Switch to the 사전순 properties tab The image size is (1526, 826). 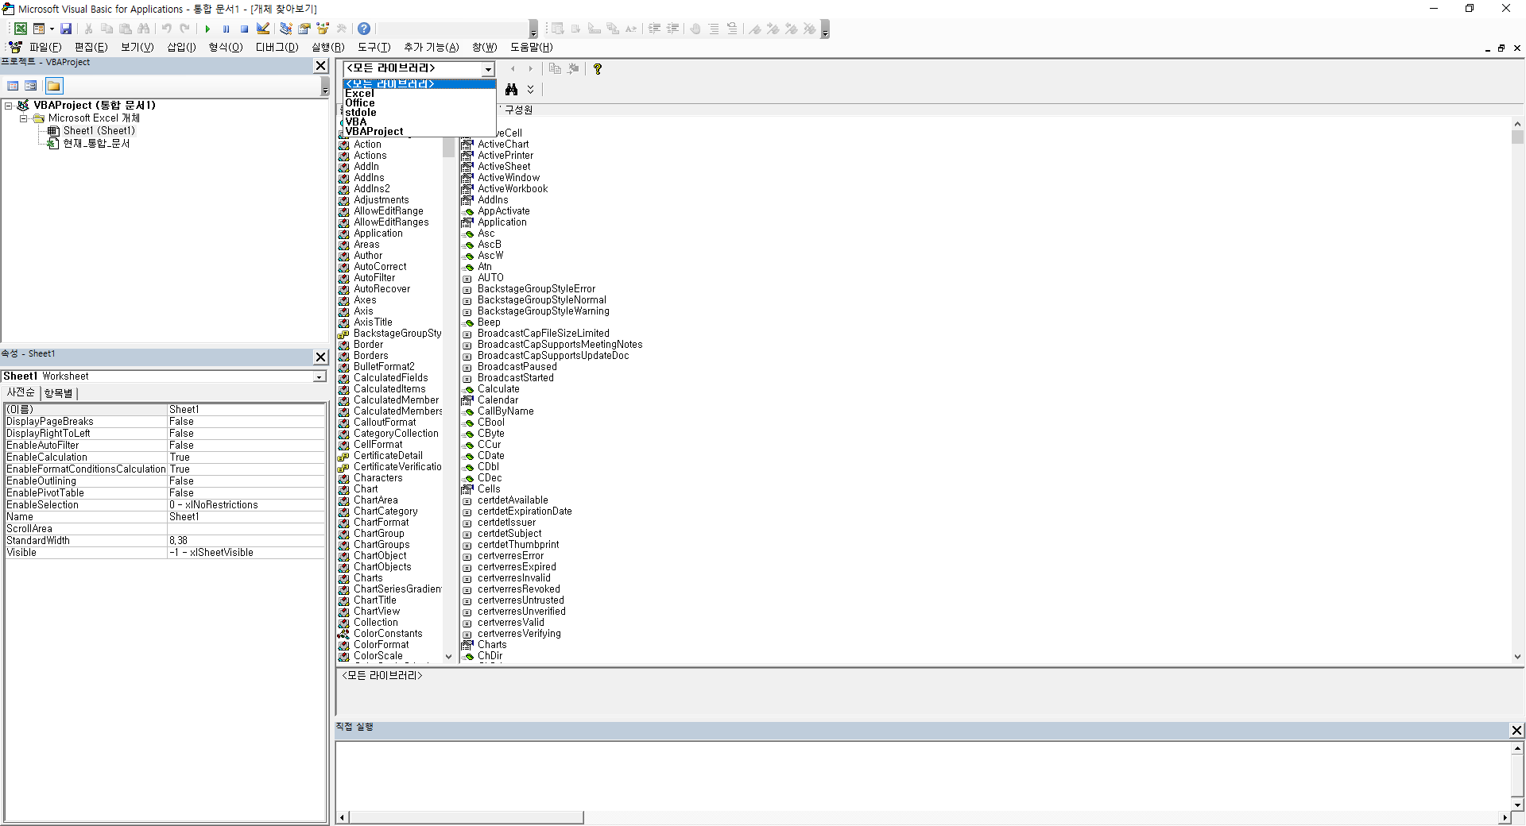21,393
